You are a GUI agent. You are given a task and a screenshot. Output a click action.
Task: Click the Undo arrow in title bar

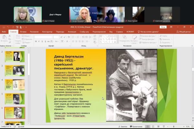click(8, 27)
